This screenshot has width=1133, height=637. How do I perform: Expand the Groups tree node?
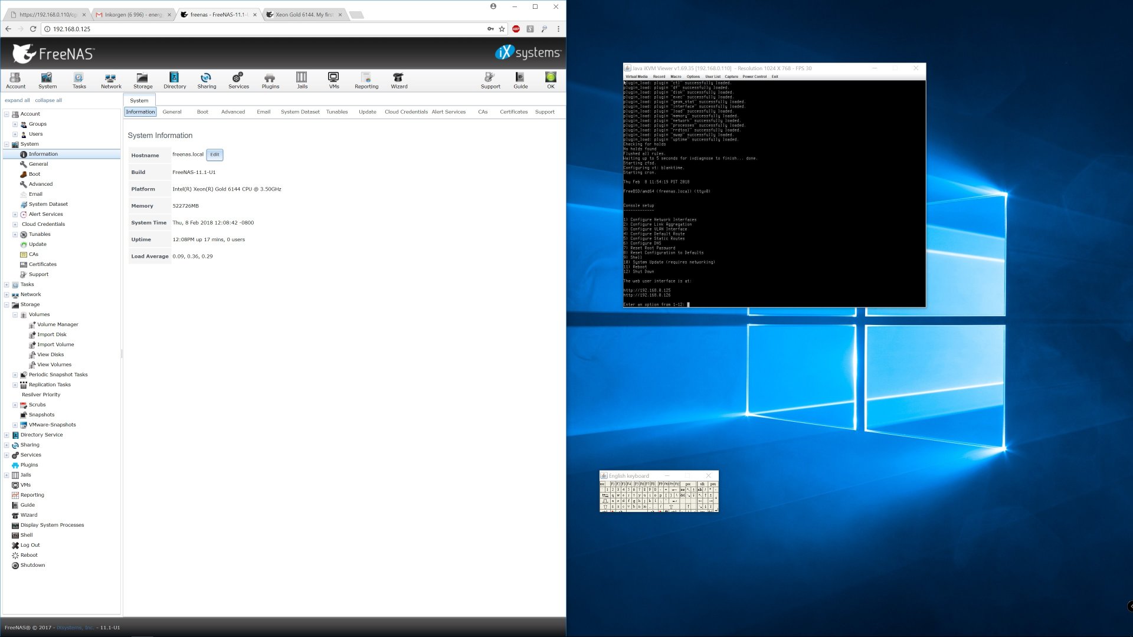click(x=15, y=124)
